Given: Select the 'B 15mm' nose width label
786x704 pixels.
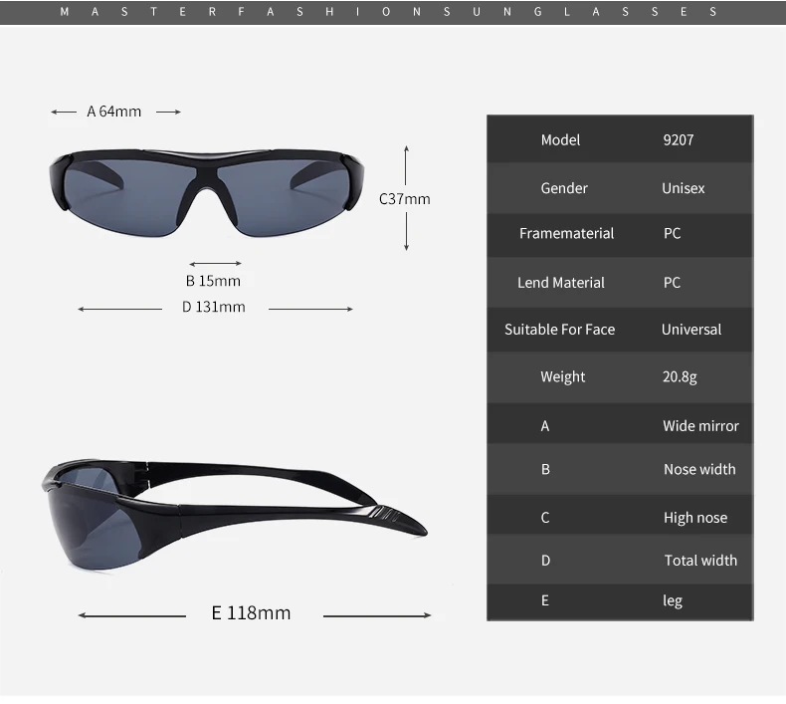Looking at the screenshot, I should (x=213, y=281).
